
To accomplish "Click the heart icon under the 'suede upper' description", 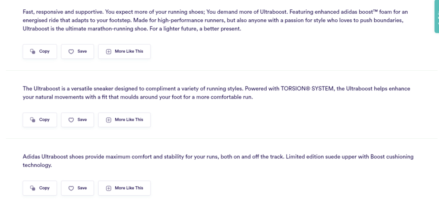I will [71, 188].
